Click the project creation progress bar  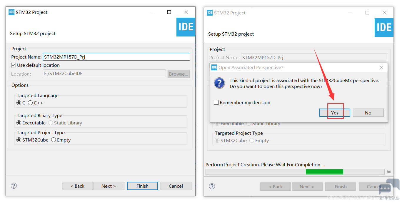click(x=295, y=172)
